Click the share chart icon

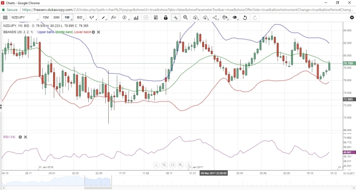(x=215, y=18)
